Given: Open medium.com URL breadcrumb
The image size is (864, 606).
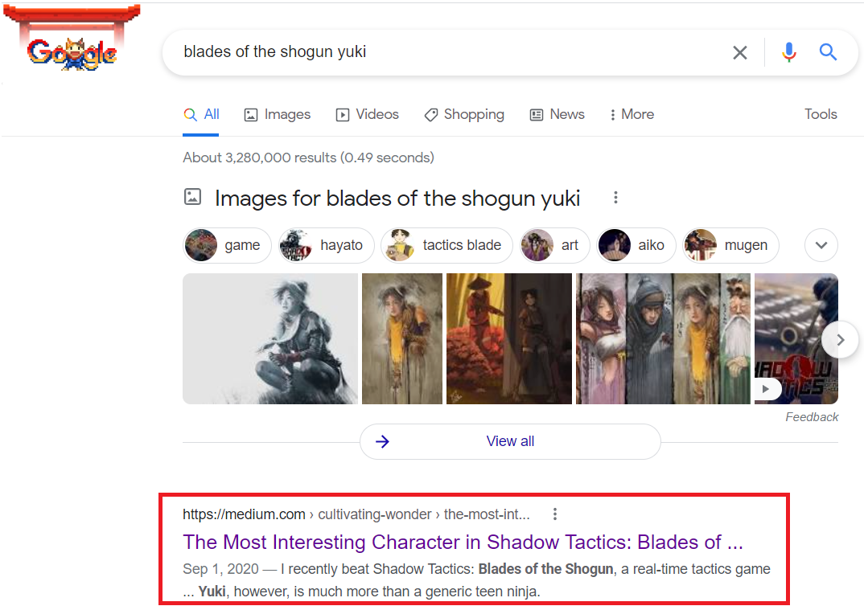Looking at the screenshot, I should click(356, 514).
